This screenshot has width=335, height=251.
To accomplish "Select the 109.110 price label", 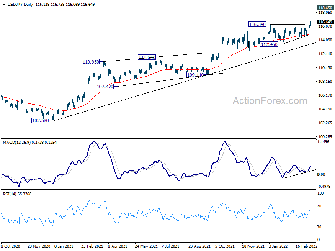I will [195, 75].
